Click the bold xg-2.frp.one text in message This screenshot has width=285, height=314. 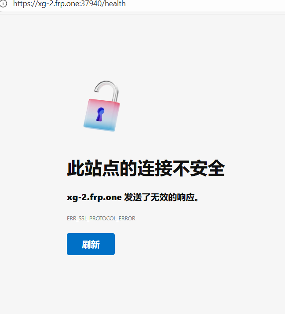click(94, 197)
